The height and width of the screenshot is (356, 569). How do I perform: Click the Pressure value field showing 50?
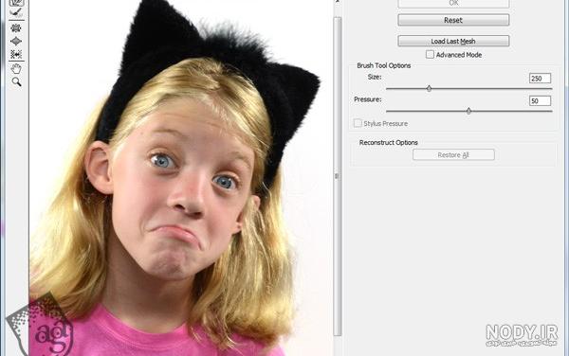540,100
